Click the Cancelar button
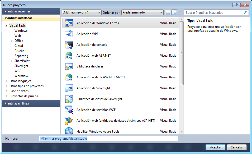 pos(236,147)
